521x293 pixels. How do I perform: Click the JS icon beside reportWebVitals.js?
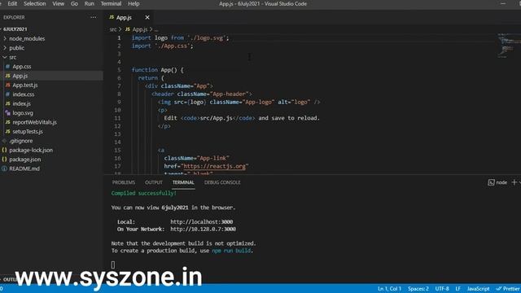pos(7,122)
